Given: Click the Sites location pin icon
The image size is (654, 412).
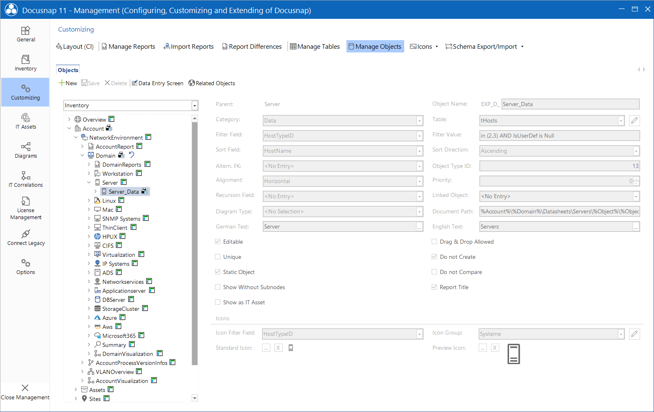Looking at the screenshot, I should (x=84, y=399).
